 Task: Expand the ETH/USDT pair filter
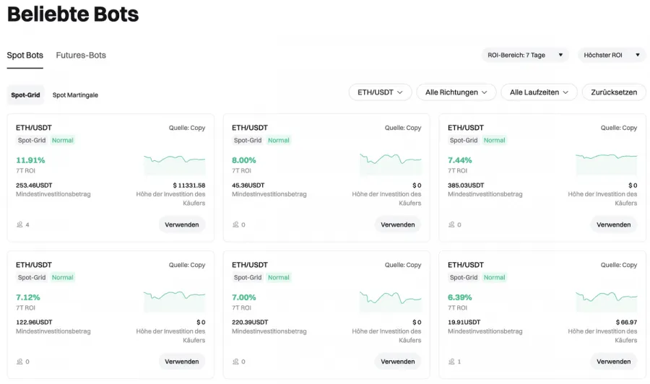pos(380,92)
